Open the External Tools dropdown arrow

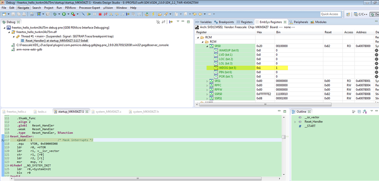(x=77, y=14)
